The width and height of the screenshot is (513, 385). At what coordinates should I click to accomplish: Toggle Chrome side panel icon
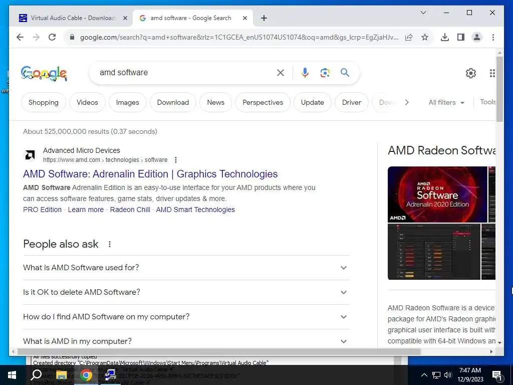click(x=461, y=37)
